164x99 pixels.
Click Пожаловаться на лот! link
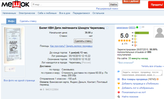tap(134, 92)
